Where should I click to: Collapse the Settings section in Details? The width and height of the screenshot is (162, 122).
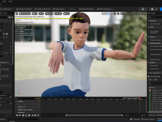click(x=149, y=62)
